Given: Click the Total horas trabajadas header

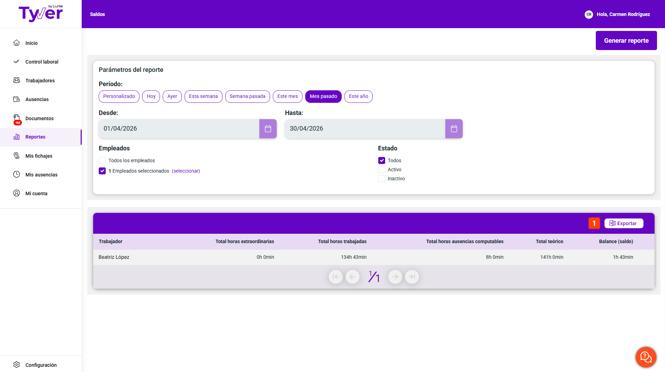Looking at the screenshot, I should click(x=342, y=241).
